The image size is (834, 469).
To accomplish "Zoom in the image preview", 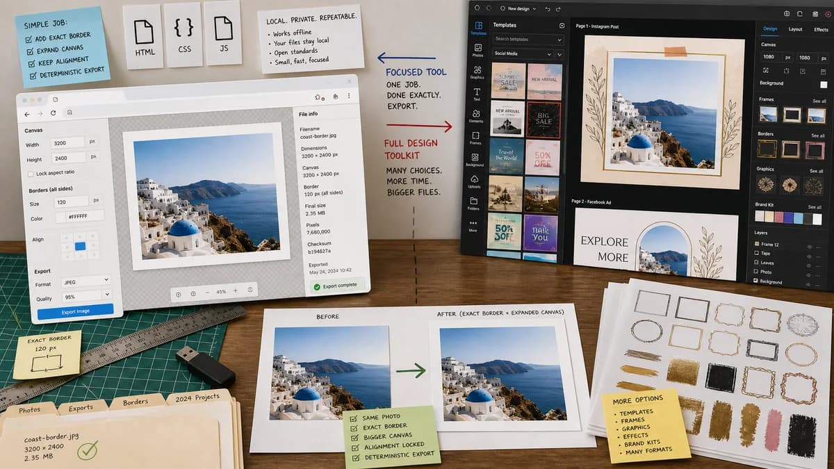I will [235, 291].
